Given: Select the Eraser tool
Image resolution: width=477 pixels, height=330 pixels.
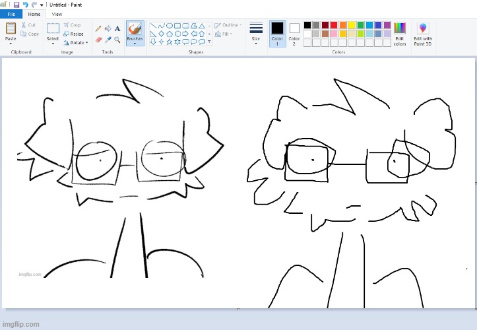Looking at the screenshot, I should (x=98, y=40).
